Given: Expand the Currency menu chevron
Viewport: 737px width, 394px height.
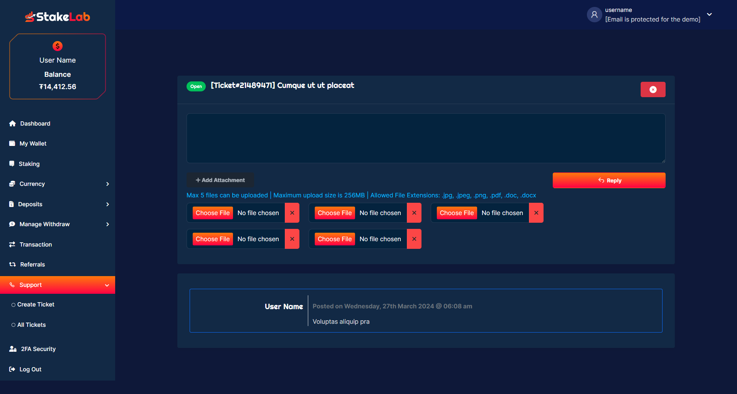Looking at the screenshot, I should 107,184.
